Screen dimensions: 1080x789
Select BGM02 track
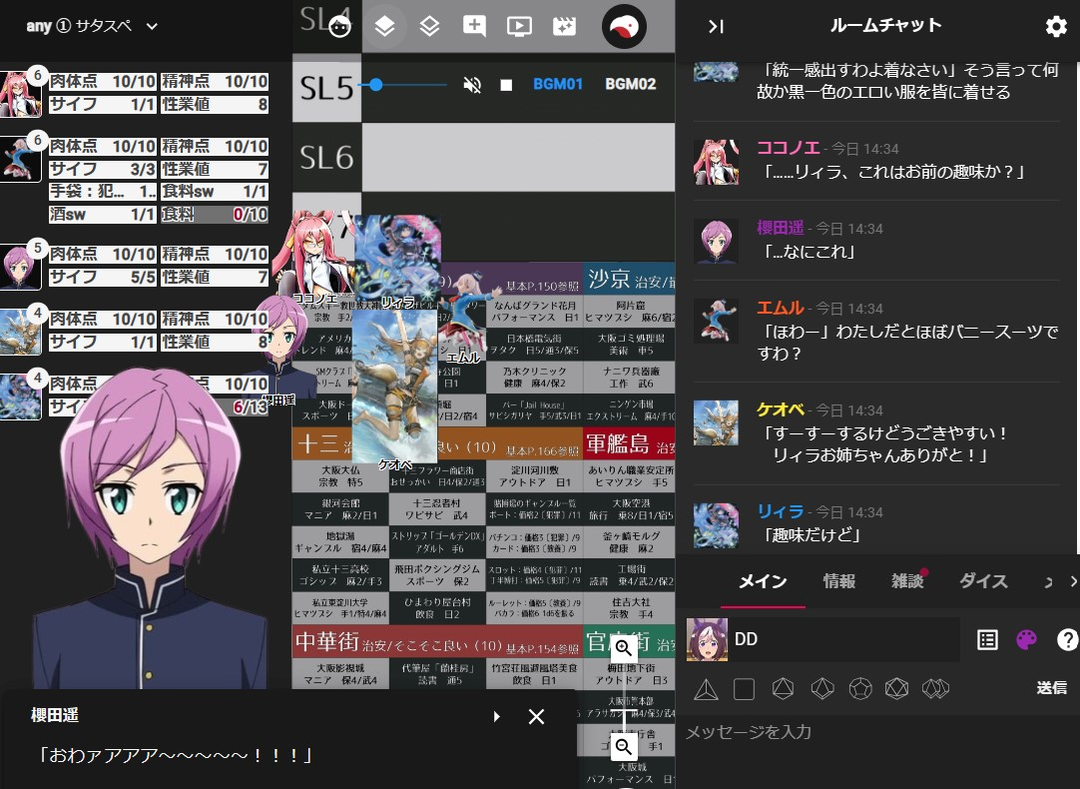(630, 84)
